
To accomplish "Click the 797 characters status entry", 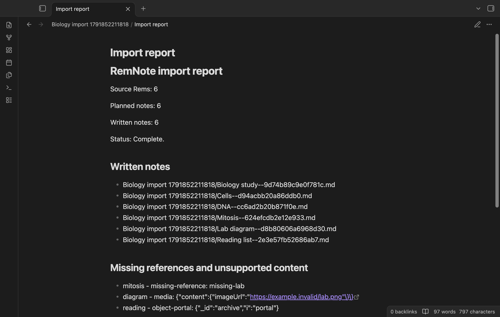I will click(477, 312).
